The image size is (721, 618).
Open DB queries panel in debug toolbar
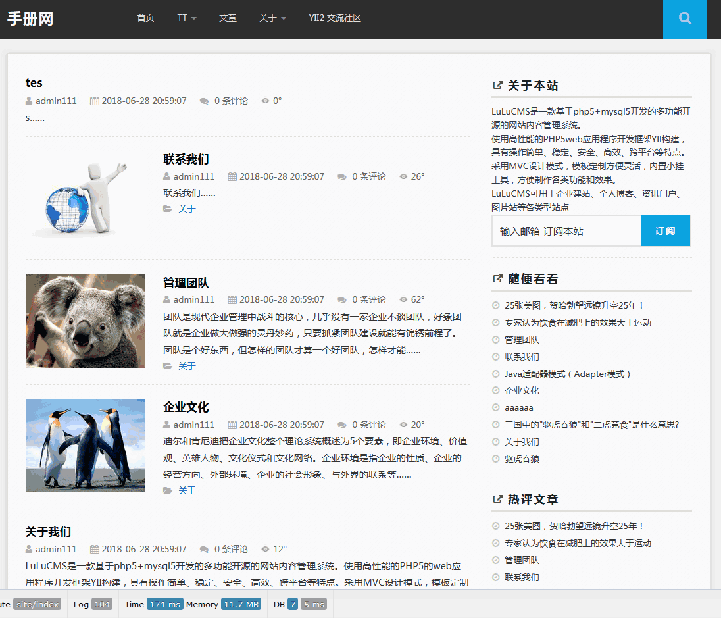299,604
